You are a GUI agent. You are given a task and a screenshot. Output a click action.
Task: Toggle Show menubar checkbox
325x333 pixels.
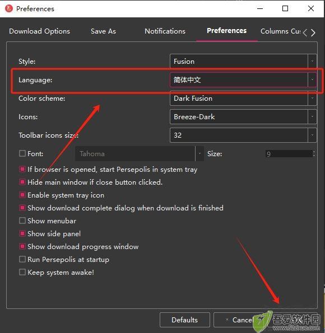pyautogui.click(x=22, y=221)
